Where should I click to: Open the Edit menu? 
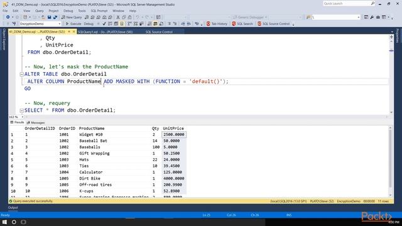(x=15, y=11)
